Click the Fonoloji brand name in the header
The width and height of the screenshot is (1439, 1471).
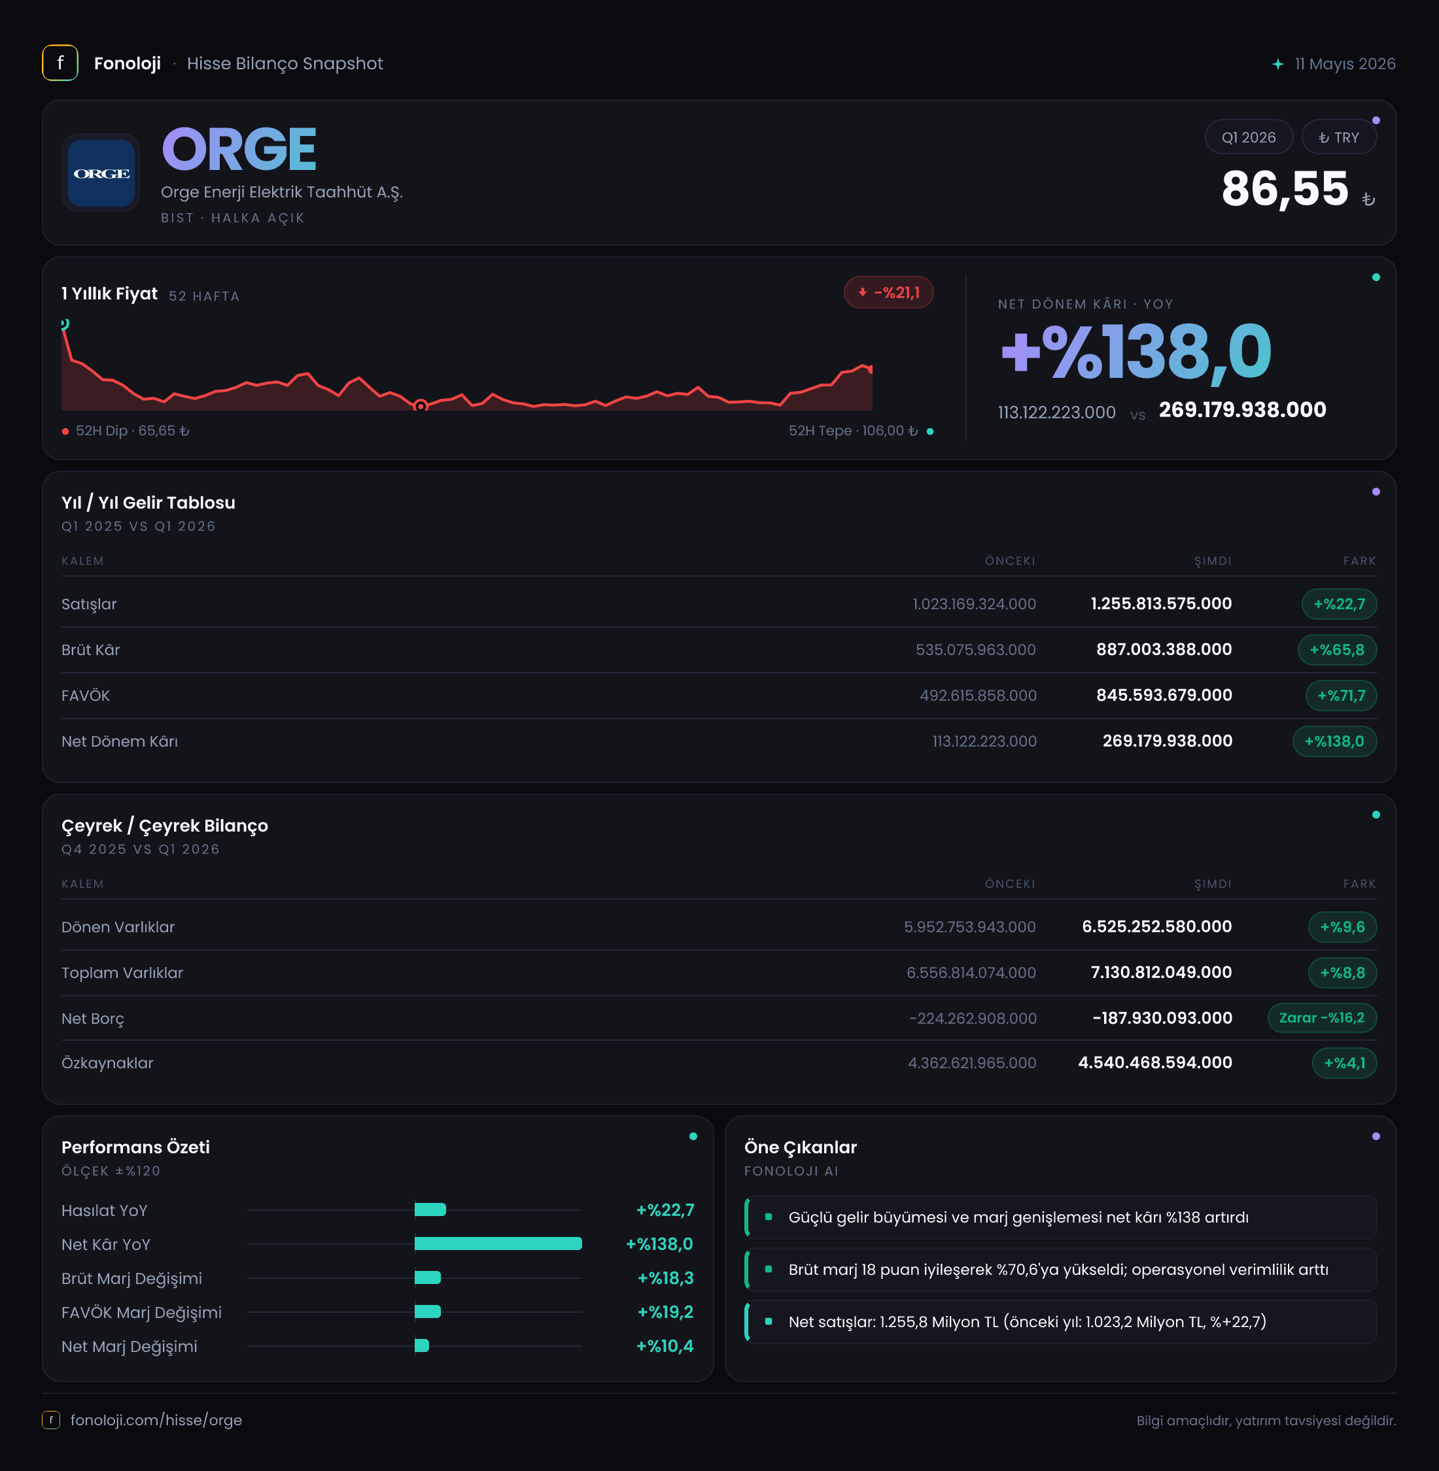click(127, 63)
